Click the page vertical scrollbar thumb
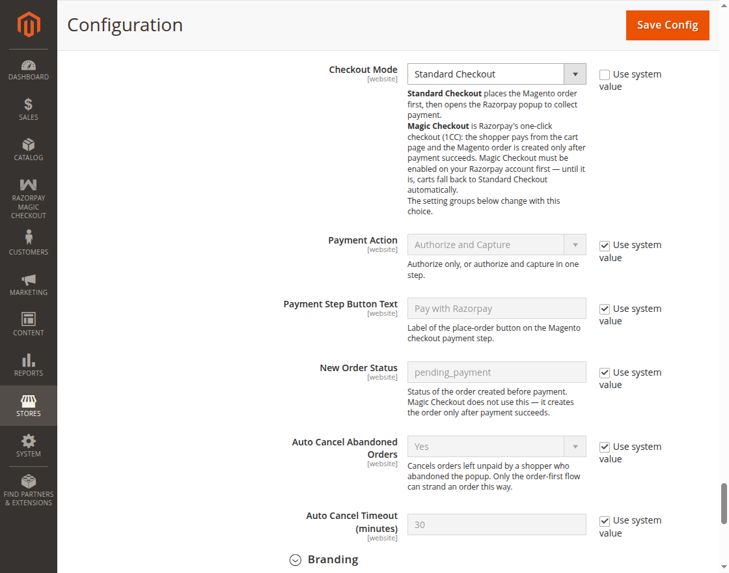The height and width of the screenshot is (573, 729). 723,504
